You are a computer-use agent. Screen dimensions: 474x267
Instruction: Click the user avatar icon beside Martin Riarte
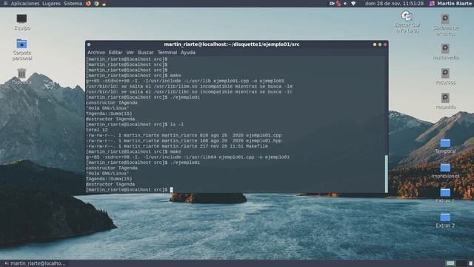(x=432, y=4)
